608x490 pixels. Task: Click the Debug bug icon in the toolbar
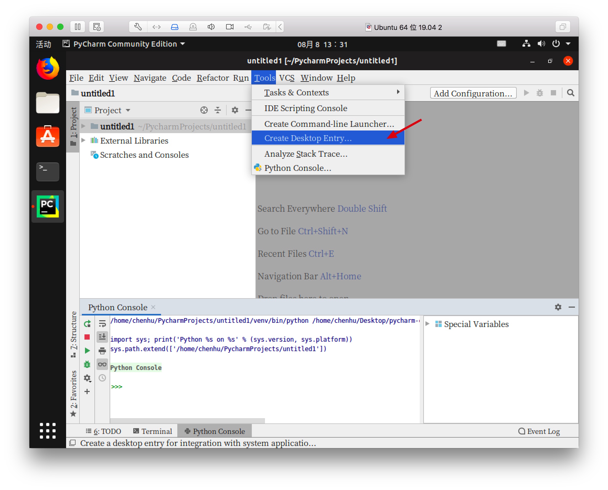click(540, 93)
